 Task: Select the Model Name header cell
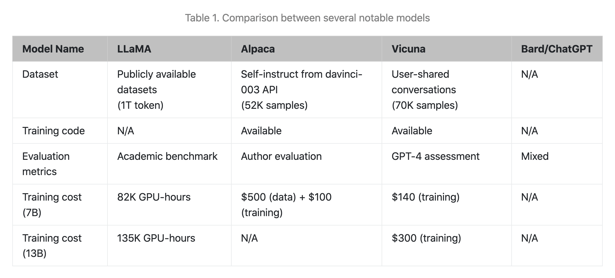60,49
